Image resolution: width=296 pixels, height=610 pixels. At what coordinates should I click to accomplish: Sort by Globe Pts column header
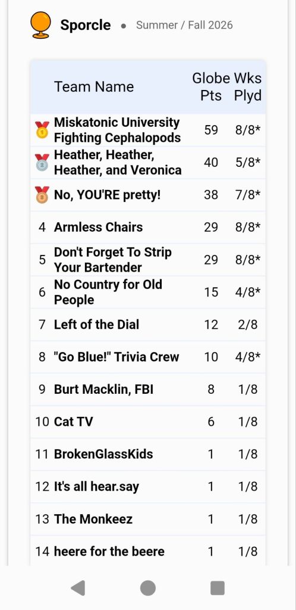(x=211, y=86)
